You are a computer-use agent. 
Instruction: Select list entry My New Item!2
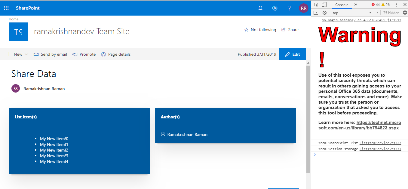[54, 150]
